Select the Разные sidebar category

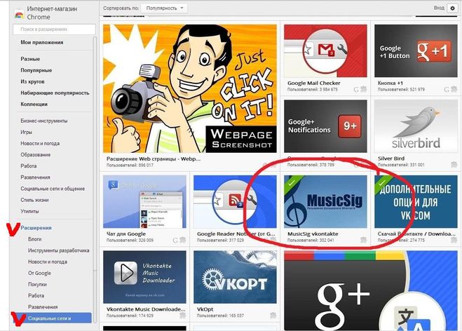pyautogui.click(x=30, y=59)
